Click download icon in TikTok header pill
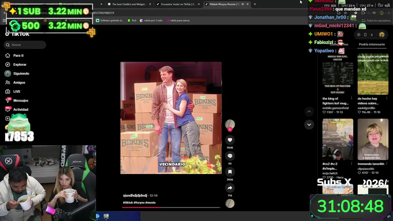Viewport: 393px width, 221px height. tap(372, 35)
